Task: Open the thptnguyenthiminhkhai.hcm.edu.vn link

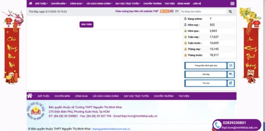Action: (111, 129)
